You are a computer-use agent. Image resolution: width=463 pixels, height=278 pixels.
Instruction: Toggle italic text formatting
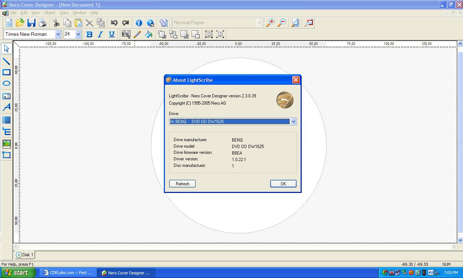point(100,34)
